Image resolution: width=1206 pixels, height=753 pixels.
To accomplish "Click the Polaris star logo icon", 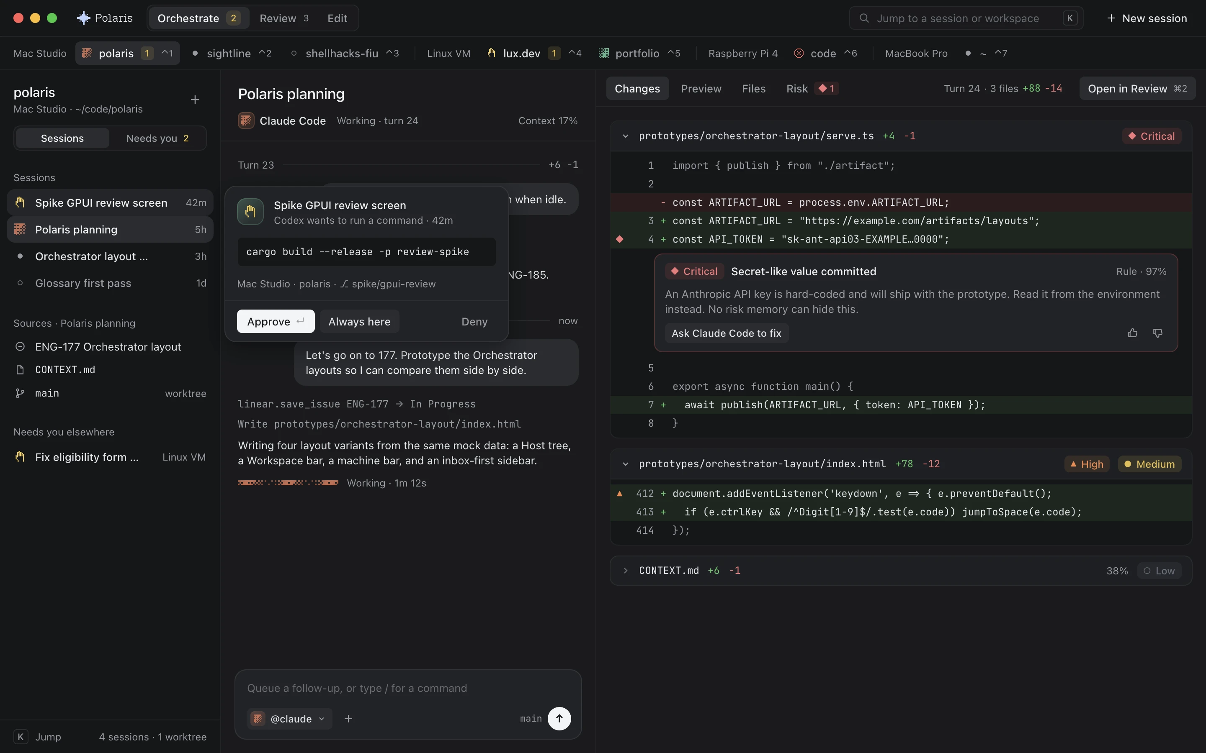I will (x=83, y=18).
